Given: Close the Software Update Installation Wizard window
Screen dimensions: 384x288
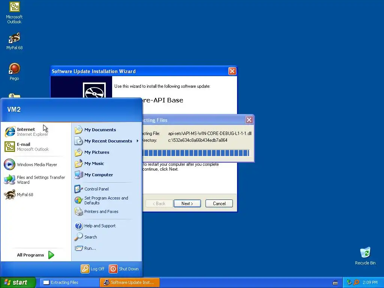Looking at the screenshot, I should point(232,71).
